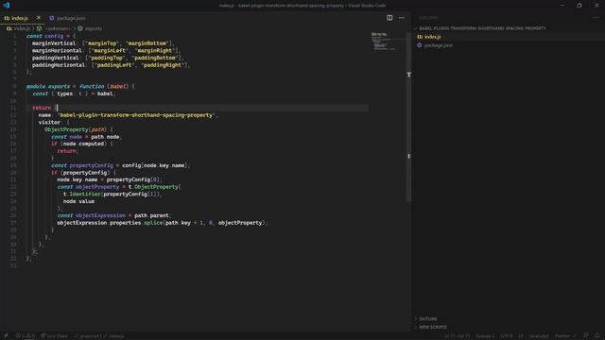The image size is (605, 340).
Task: Click the package.json file icon in Explorer
Action: [420, 45]
